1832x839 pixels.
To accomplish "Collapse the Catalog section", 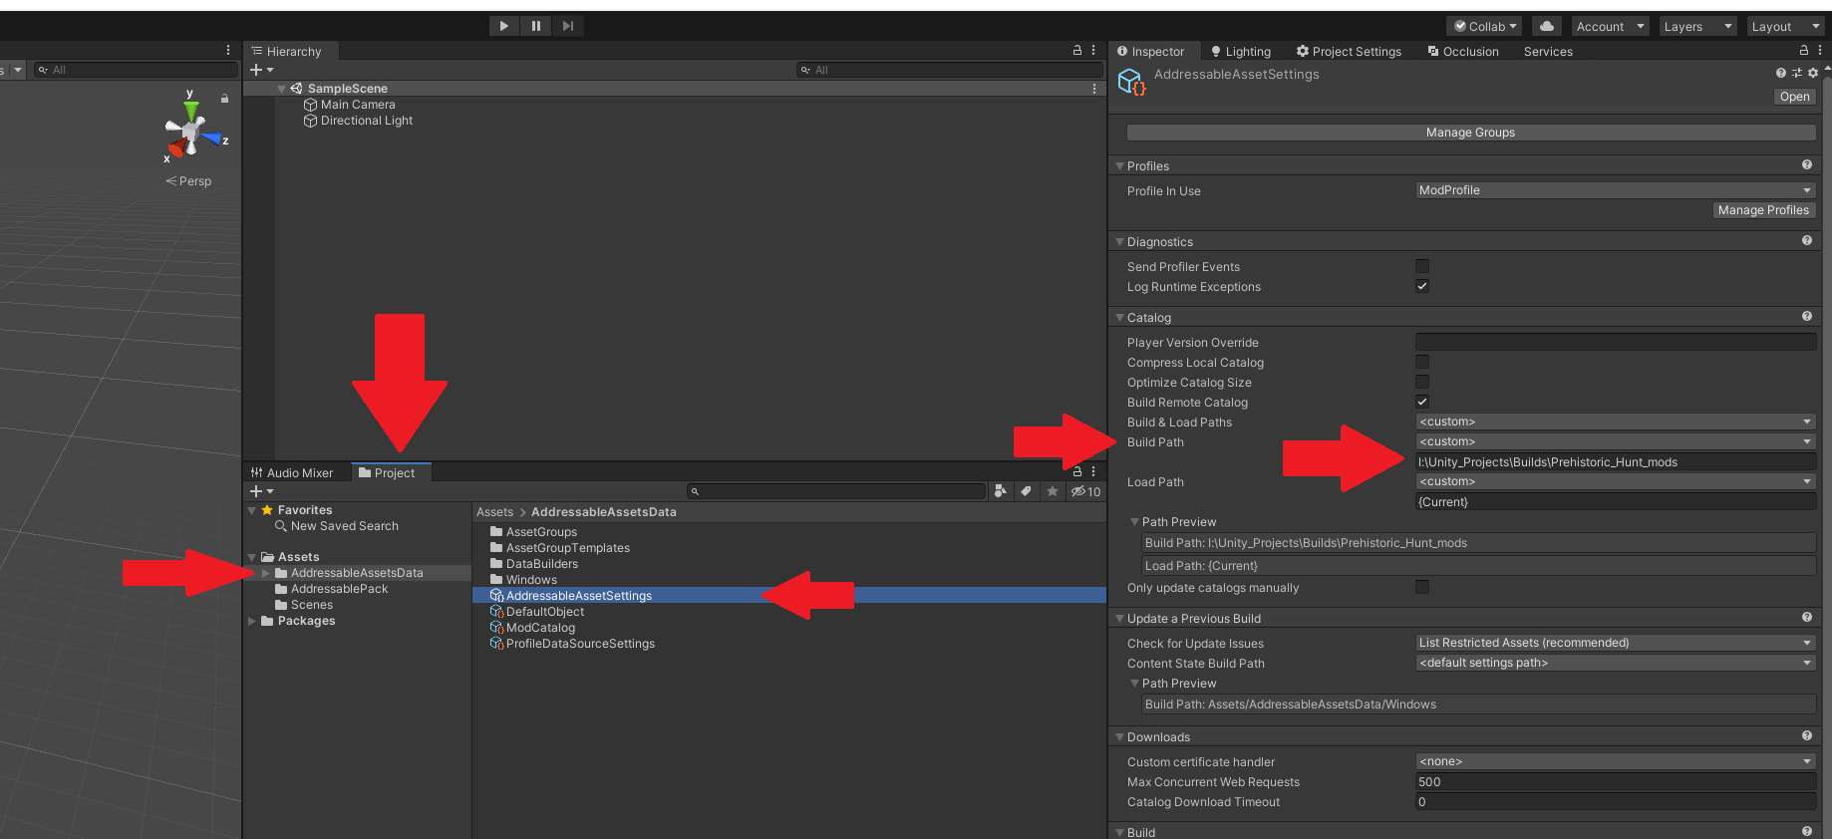I will pos(1120,317).
